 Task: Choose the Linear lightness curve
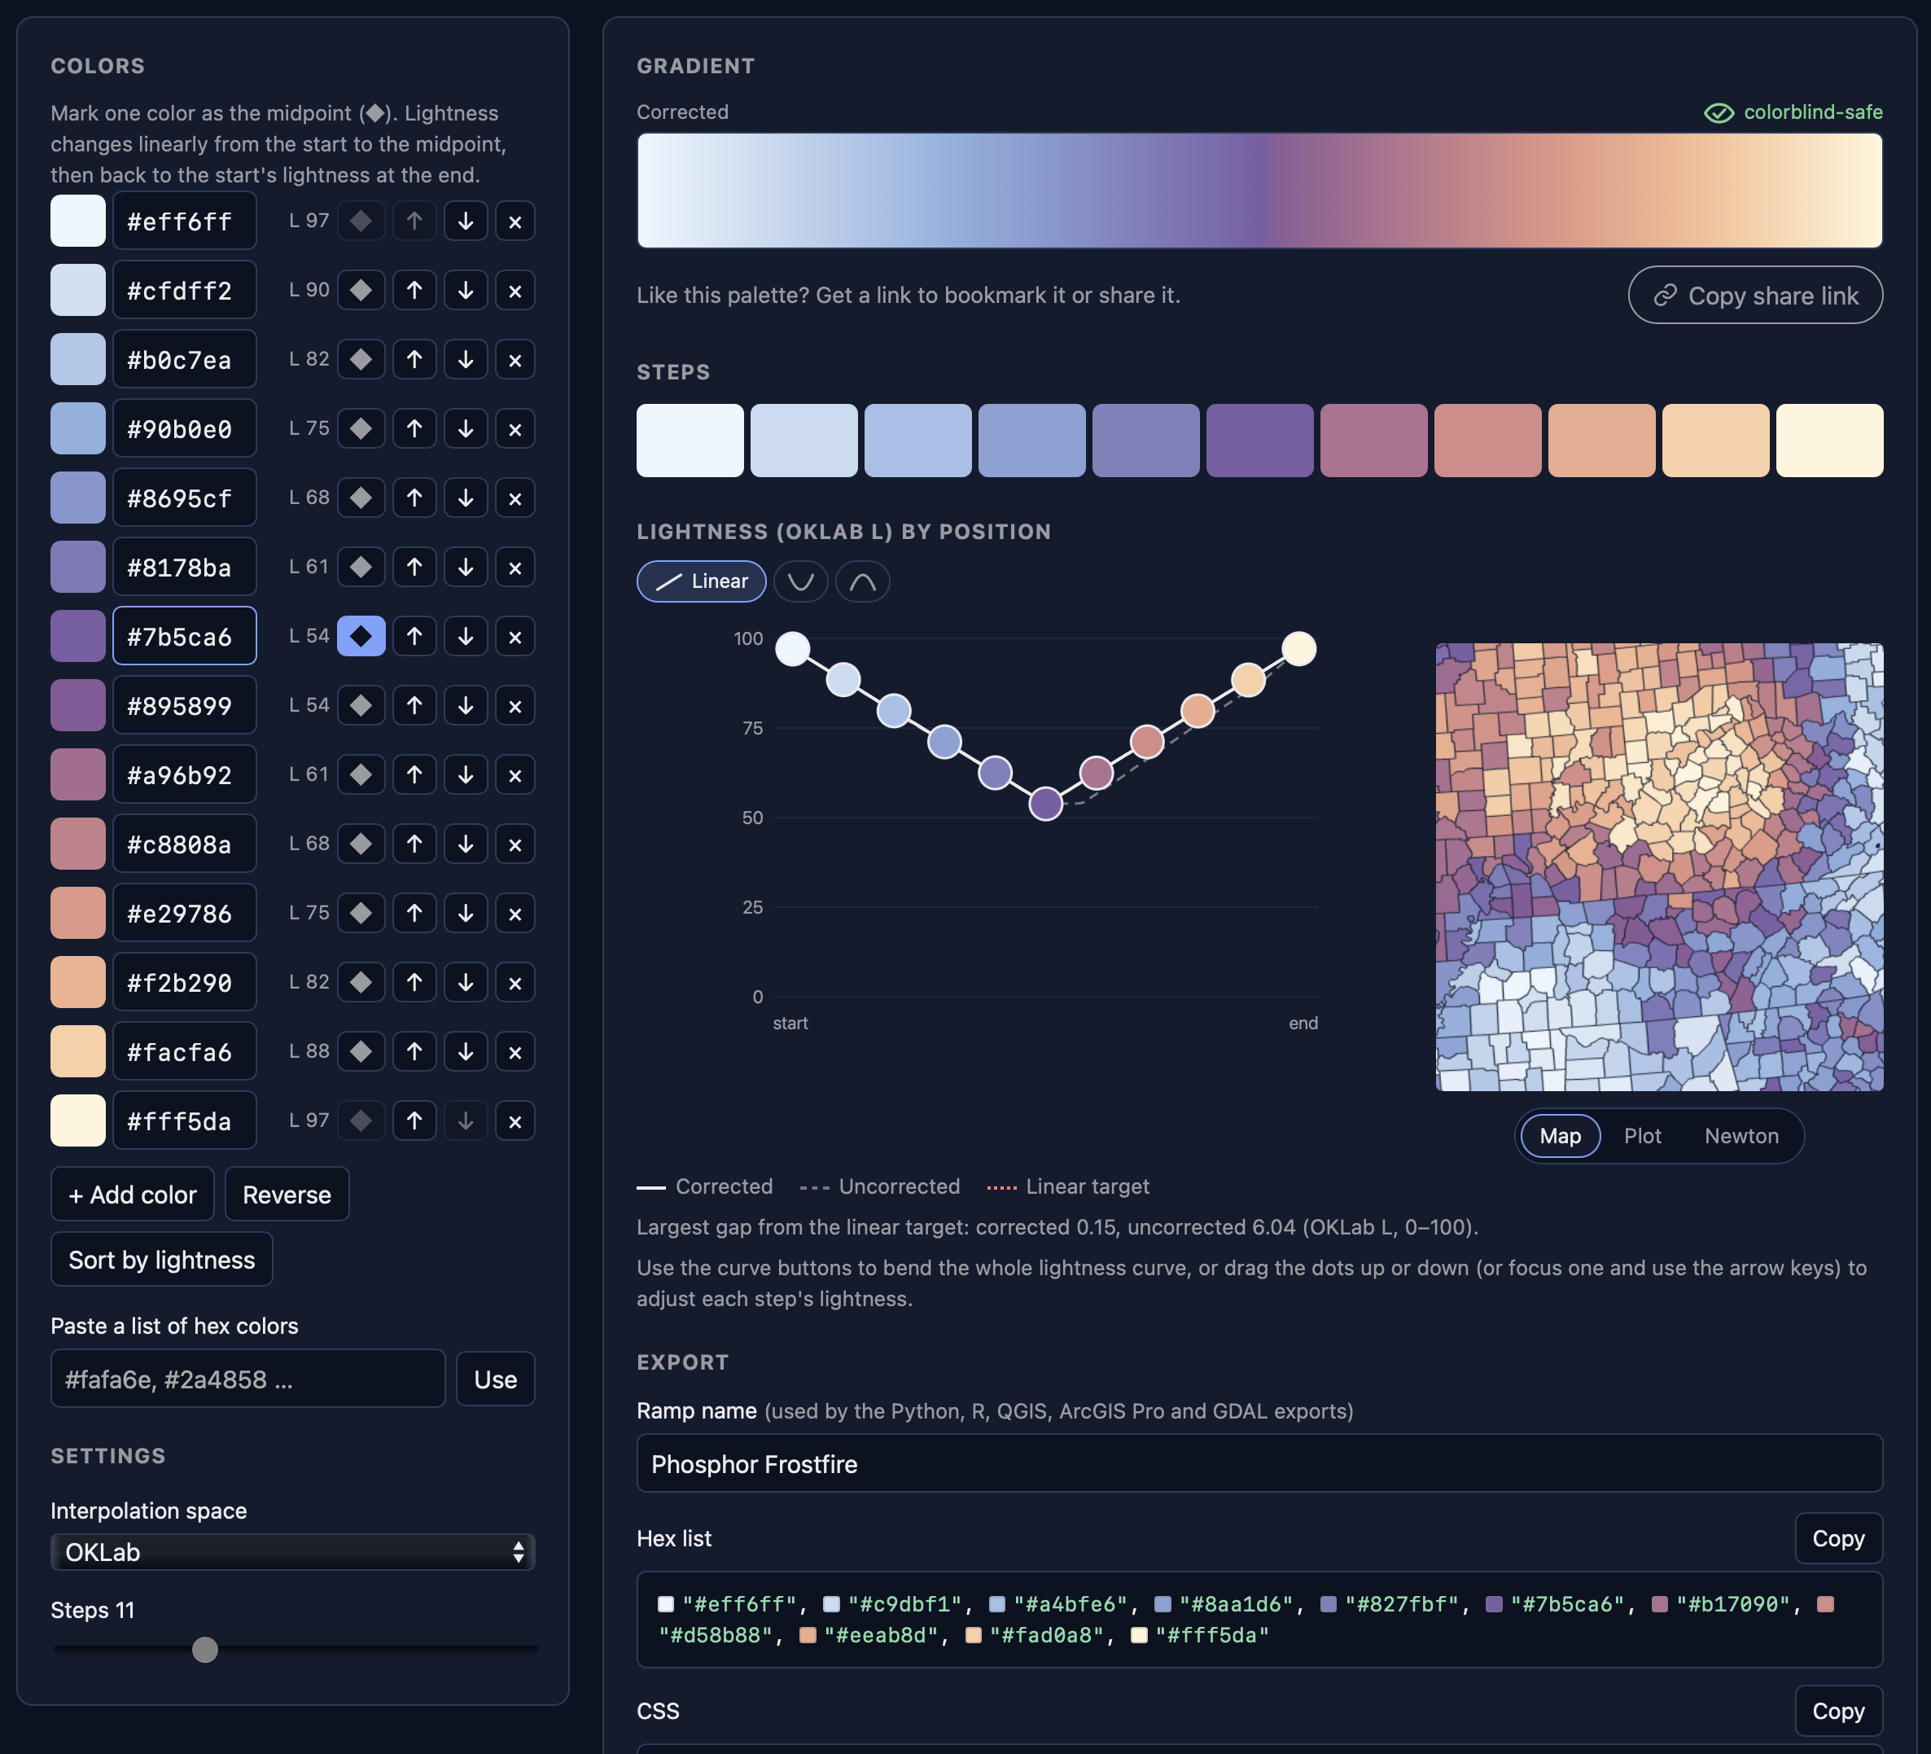tap(701, 581)
